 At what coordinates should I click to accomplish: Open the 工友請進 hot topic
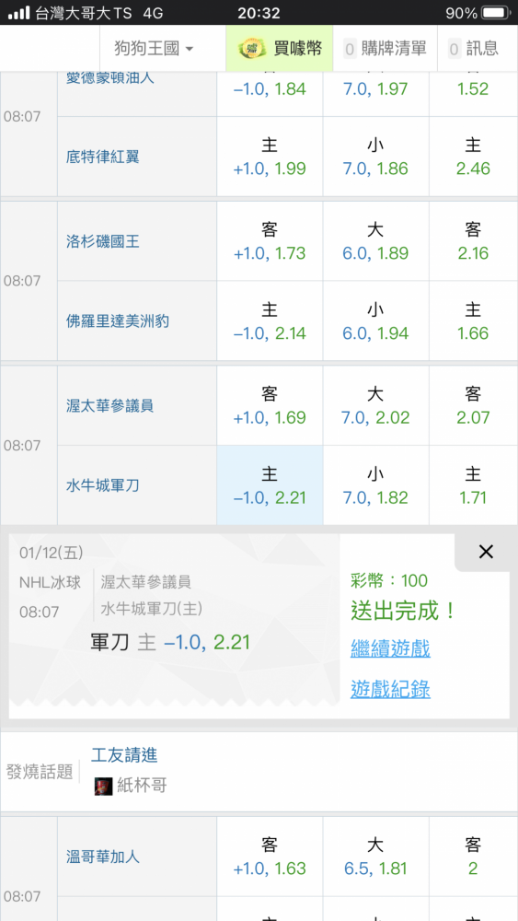tap(124, 755)
